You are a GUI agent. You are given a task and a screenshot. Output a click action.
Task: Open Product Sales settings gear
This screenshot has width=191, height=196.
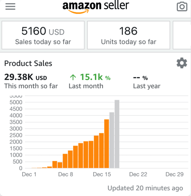click(x=182, y=63)
